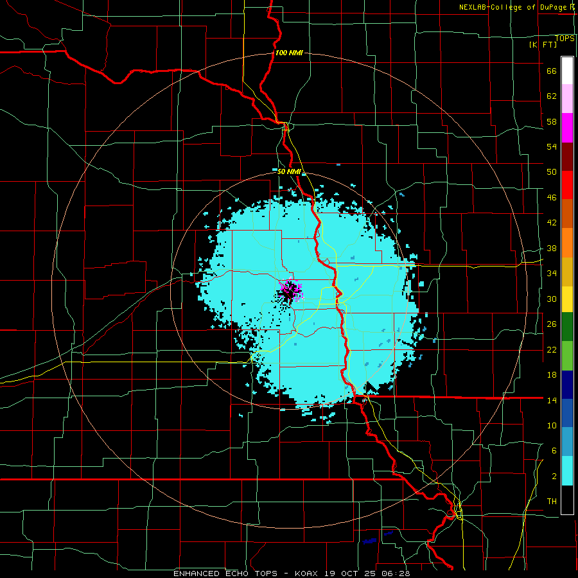Click the dark red legend swatch
The width and height of the screenshot is (578, 578).
click(x=567, y=157)
